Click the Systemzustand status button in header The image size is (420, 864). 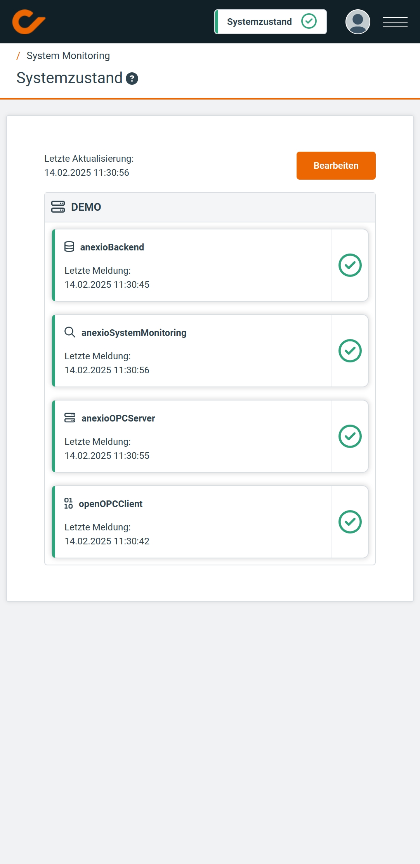(271, 22)
